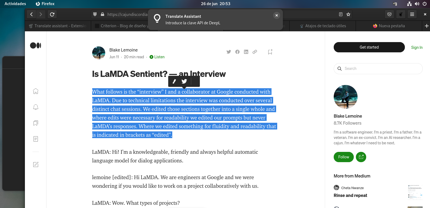Open notifications bell in sidebar

coord(36,107)
